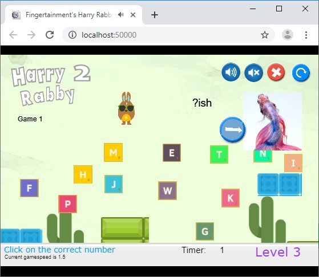Click the red P letter block

67,204
